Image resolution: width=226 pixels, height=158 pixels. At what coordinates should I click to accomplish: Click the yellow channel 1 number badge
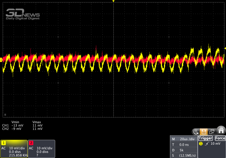click(x=4, y=143)
